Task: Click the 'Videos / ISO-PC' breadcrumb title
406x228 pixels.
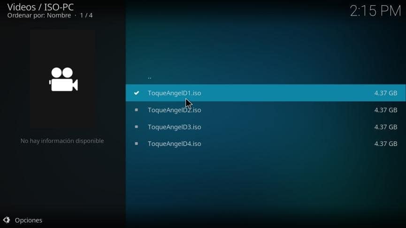Action: click(x=40, y=7)
